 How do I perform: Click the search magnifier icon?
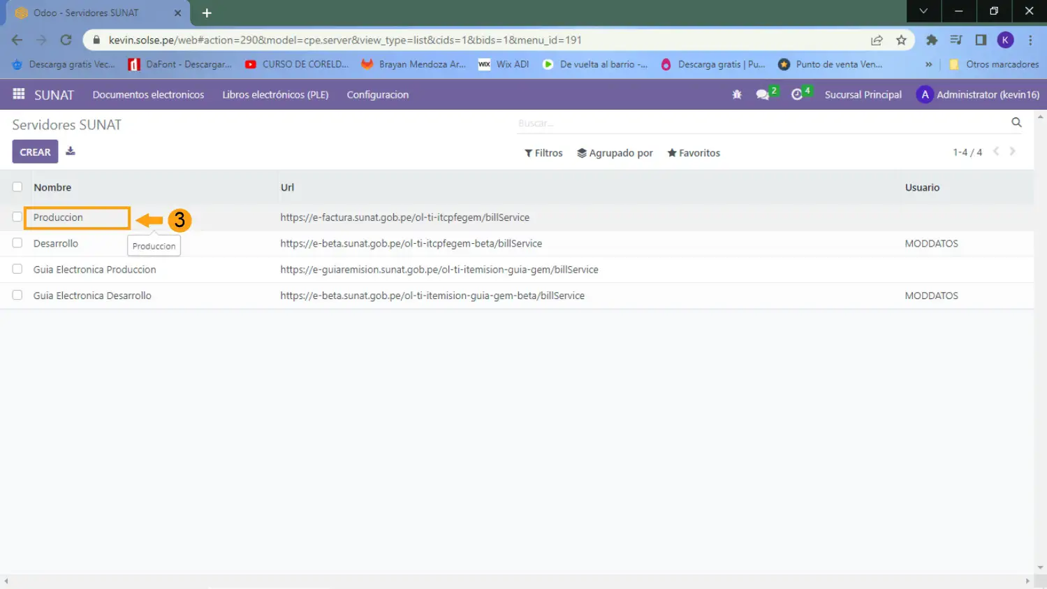pos(1016,122)
